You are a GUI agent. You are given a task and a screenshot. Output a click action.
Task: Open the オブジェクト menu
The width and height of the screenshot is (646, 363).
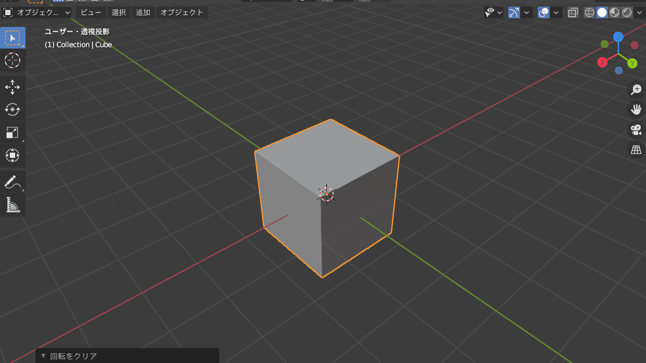click(x=182, y=12)
